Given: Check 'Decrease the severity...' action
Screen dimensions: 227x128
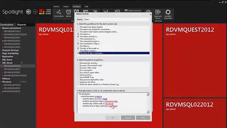Looking at the screenshot, I should point(78,63).
